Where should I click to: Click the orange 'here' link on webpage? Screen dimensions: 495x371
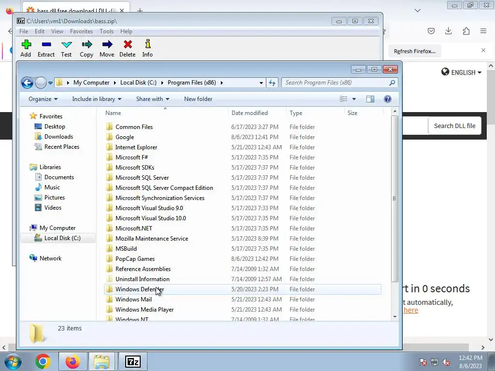tap(411, 310)
